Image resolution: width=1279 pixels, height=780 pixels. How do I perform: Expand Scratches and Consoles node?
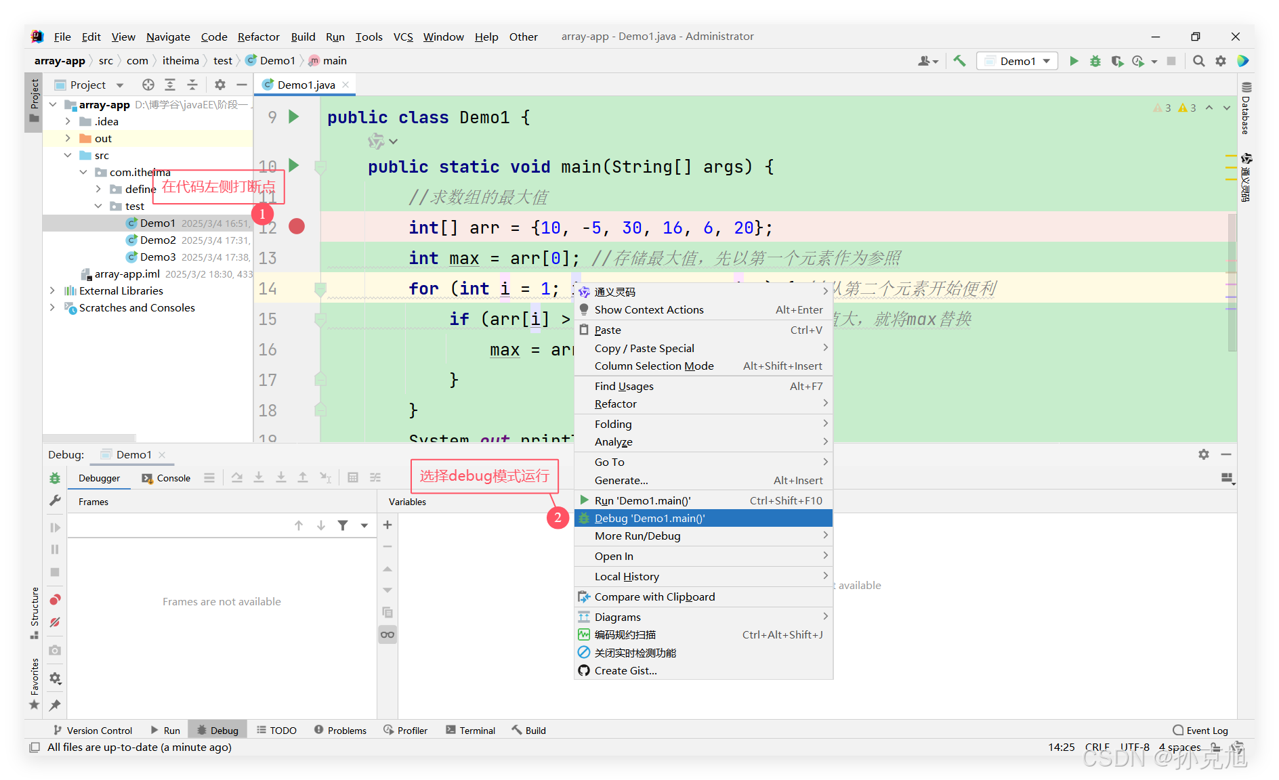53,307
